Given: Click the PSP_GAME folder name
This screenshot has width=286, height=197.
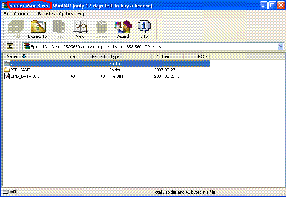Looking at the screenshot, I should point(20,70).
